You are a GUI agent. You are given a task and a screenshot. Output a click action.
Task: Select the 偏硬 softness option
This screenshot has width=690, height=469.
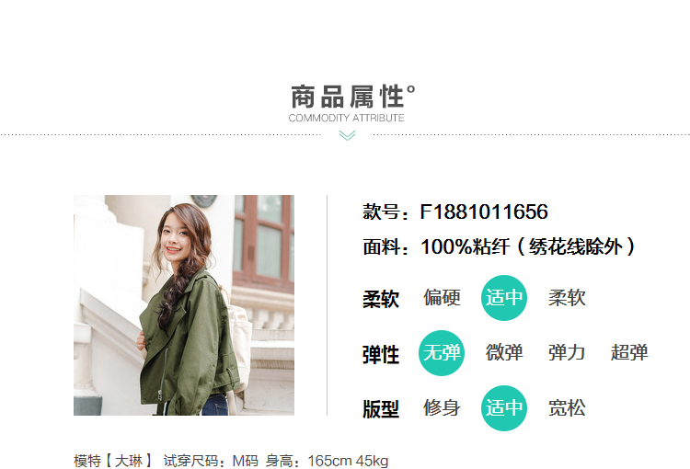442,298
